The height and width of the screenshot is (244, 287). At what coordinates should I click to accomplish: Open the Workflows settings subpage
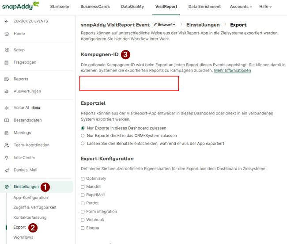coord(23,237)
